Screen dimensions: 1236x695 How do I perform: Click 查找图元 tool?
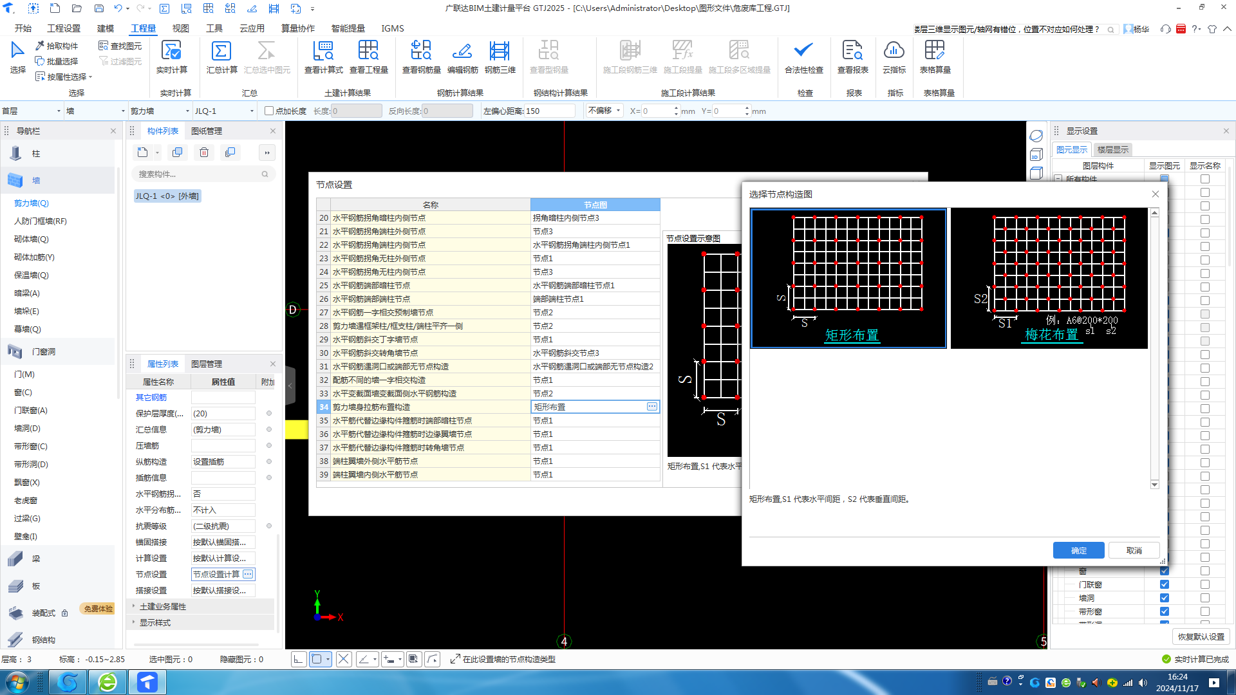(x=120, y=46)
